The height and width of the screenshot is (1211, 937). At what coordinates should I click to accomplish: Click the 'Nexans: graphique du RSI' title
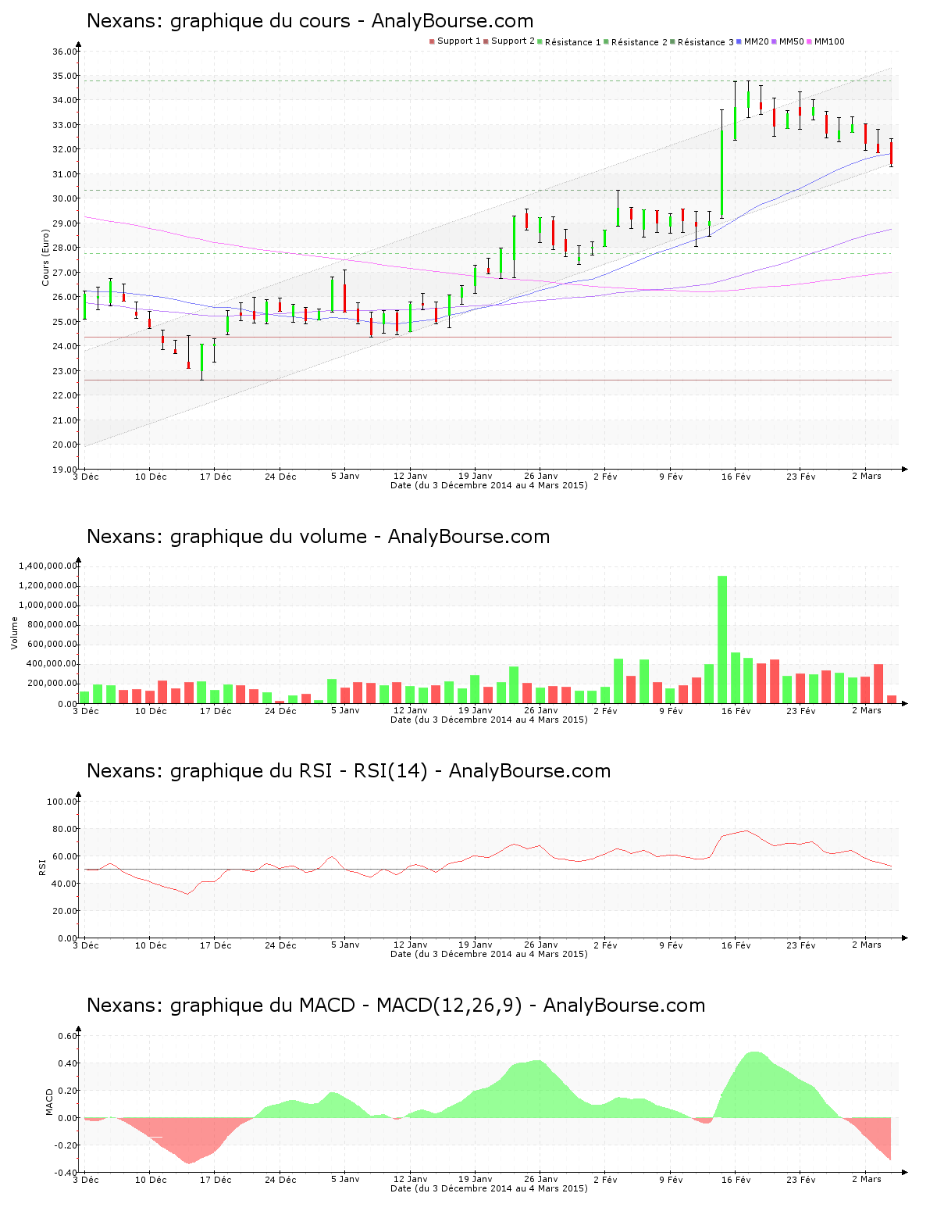(348, 771)
